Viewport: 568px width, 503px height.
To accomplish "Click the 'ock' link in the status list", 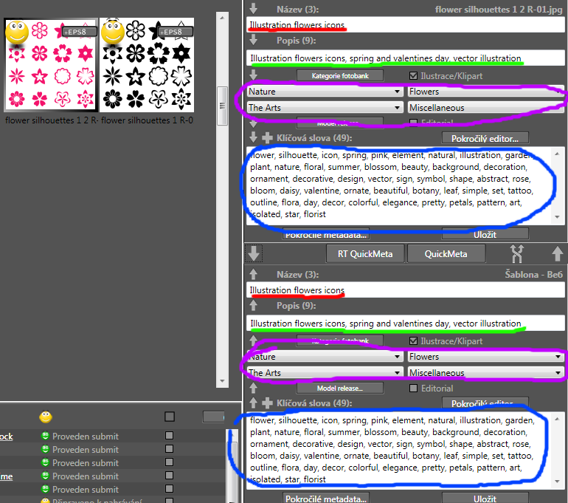I will [x=6, y=436].
